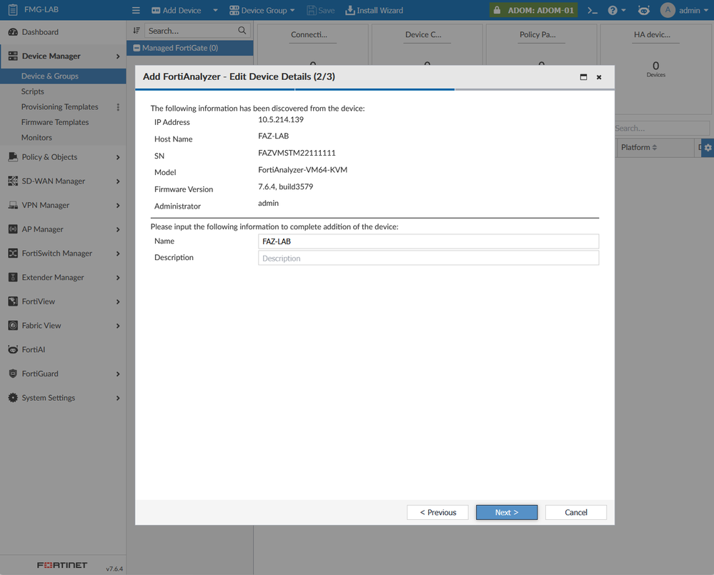
Task: Click the Description input field
Action: 428,258
